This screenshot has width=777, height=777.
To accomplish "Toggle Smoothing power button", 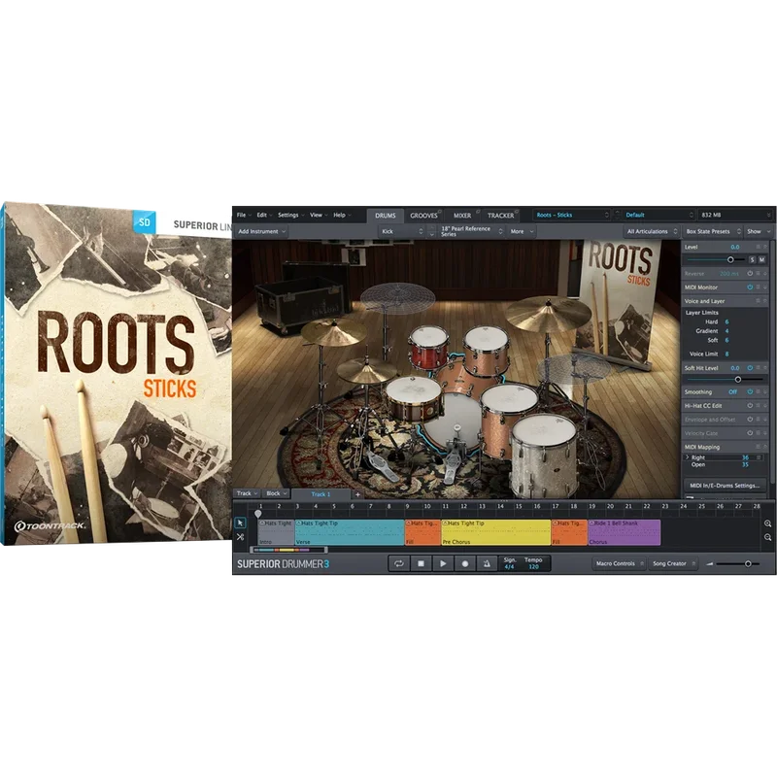I will pyautogui.click(x=750, y=392).
